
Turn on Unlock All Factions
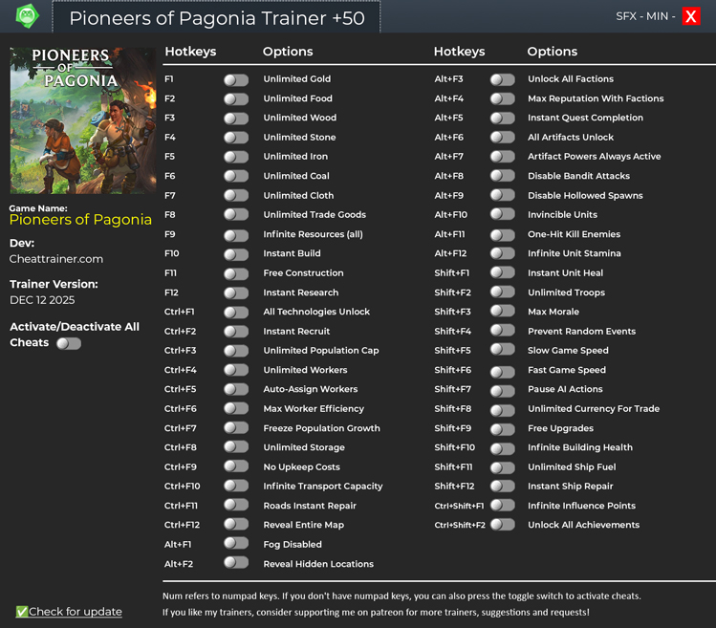[x=502, y=80]
